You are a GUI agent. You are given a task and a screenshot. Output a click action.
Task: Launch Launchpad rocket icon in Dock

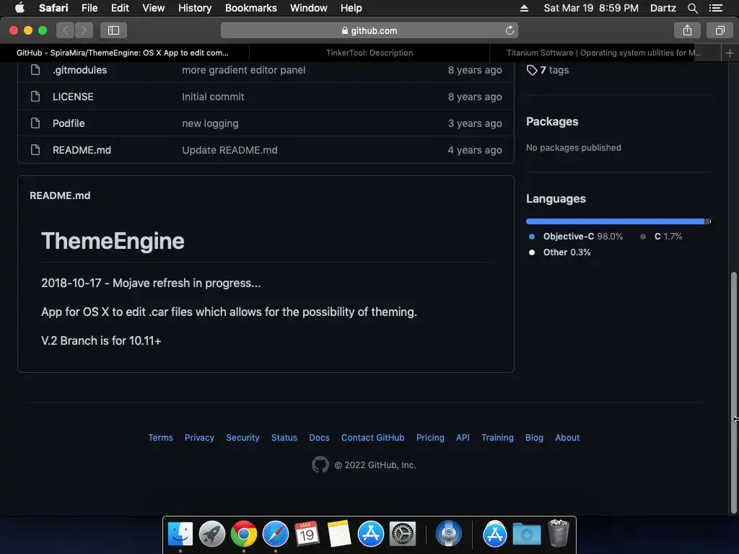pos(212,534)
